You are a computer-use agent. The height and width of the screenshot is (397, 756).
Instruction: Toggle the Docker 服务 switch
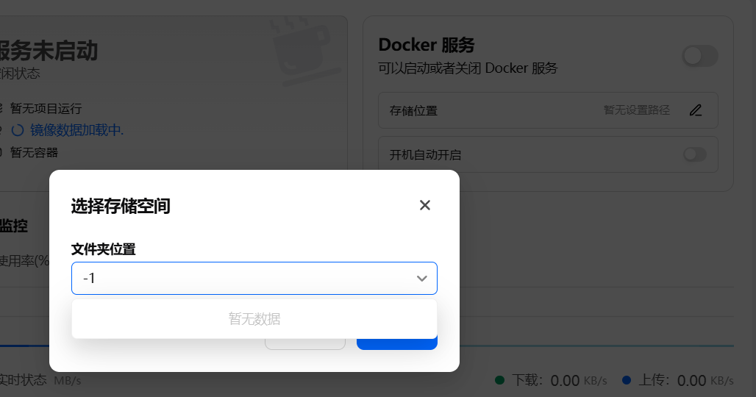coord(699,56)
